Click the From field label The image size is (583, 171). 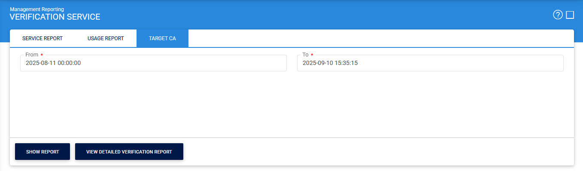pos(32,55)
